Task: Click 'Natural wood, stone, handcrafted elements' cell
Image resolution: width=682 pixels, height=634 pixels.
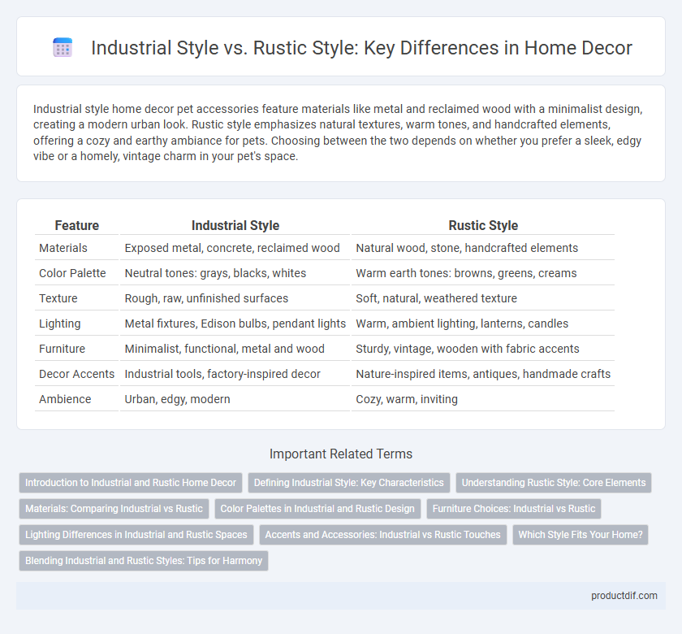Action: (x=483, y=248)
